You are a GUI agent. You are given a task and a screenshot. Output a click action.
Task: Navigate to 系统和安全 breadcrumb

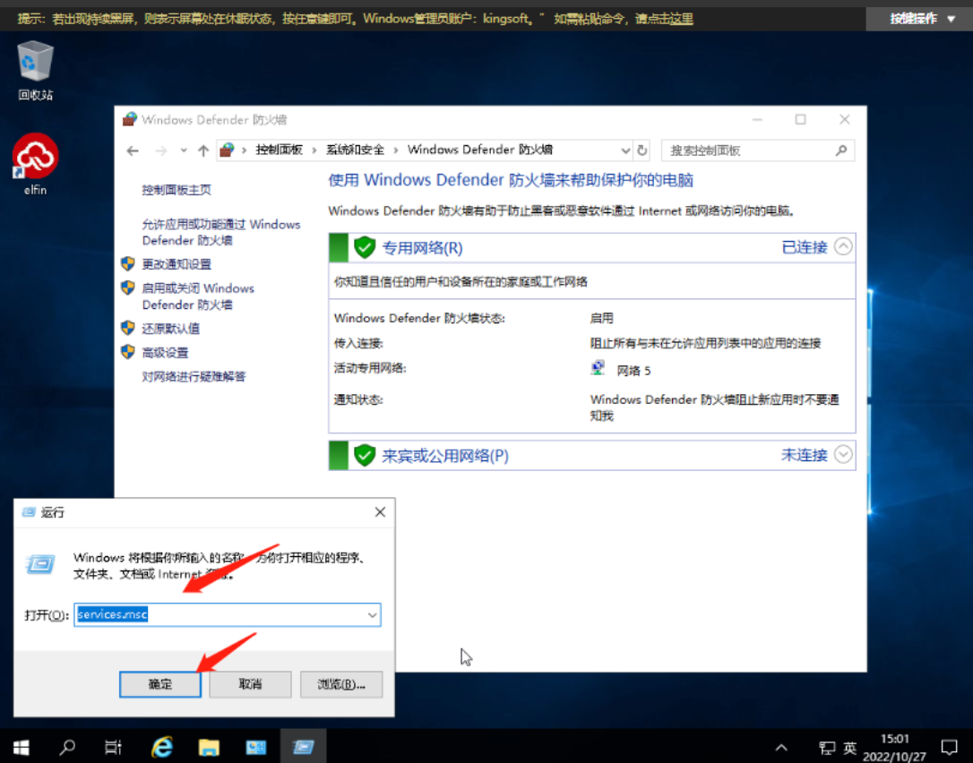pos(355,150)
